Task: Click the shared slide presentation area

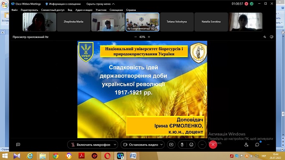Action: click(142, 90)
